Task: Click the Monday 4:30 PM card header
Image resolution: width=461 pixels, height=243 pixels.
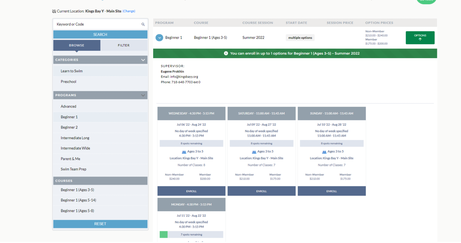Action: click(x=191, y=204)
